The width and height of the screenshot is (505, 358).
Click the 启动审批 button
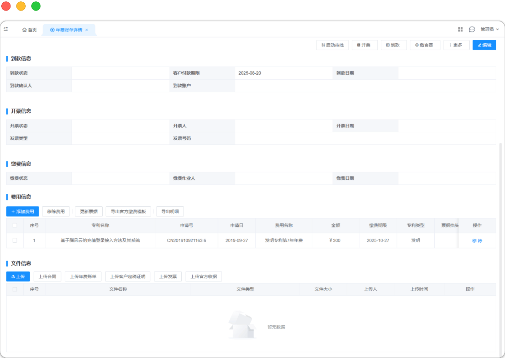point(332,45)
